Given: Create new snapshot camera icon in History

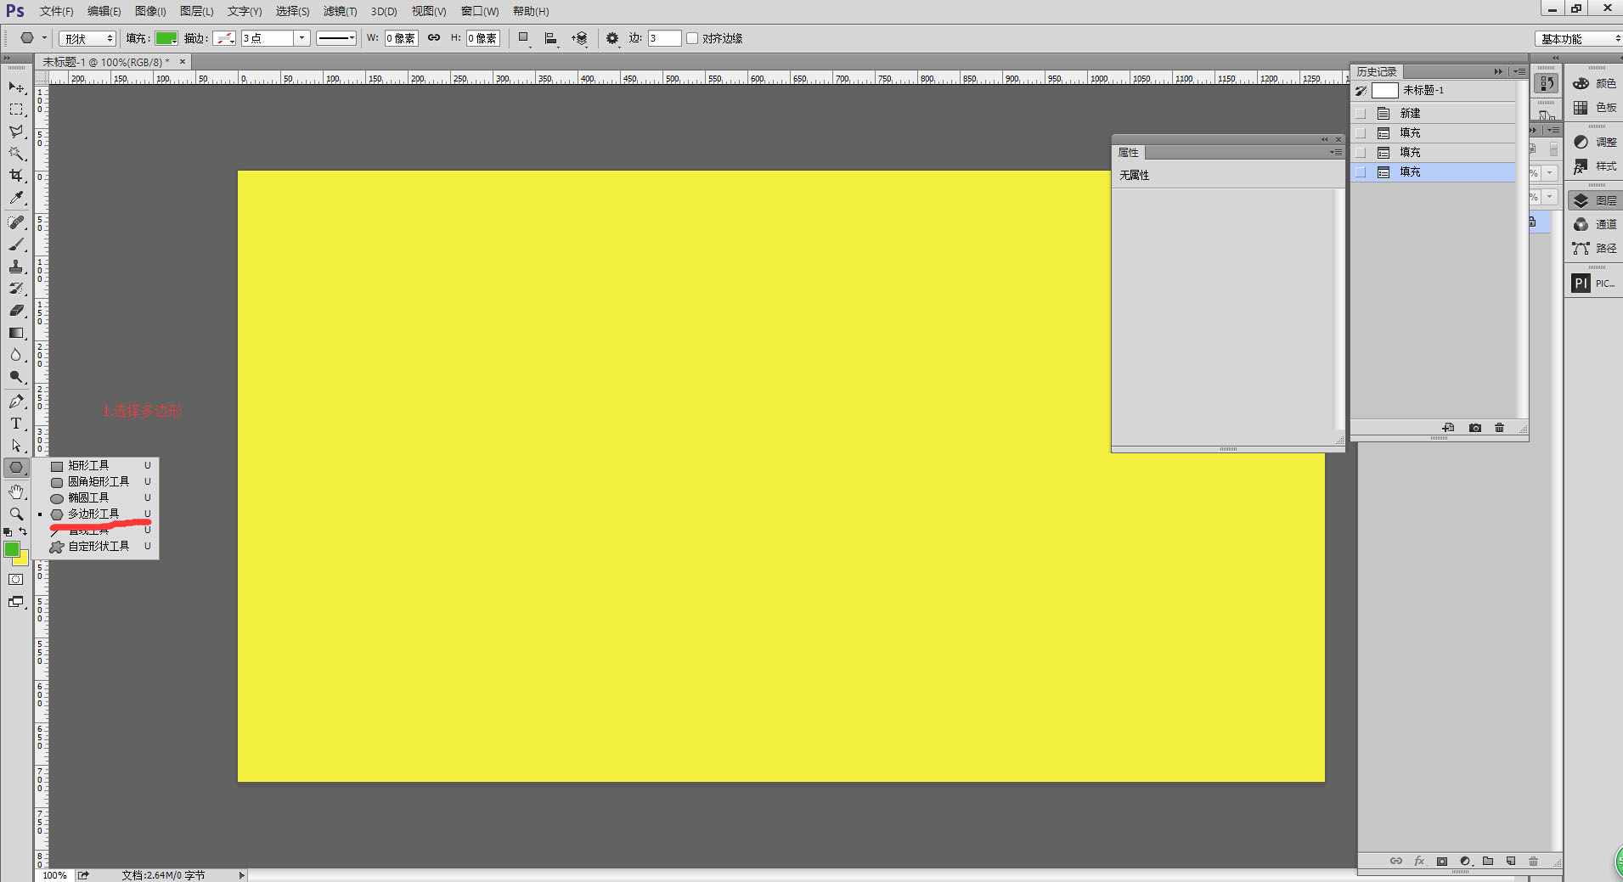Looking at the screenshot, I should pos(1475,428).
